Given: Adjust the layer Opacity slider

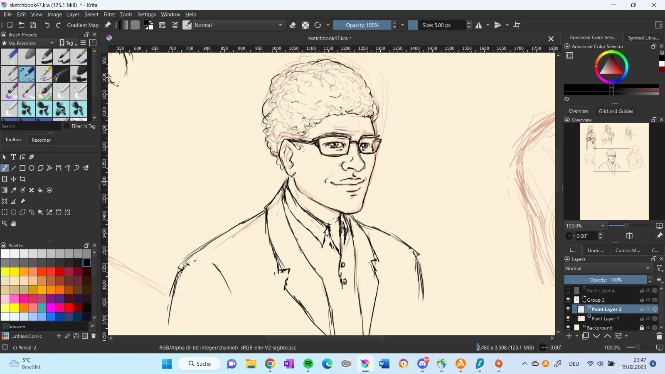Looking at the screenshot, I should pyautogui.click(x=606, y=280).
